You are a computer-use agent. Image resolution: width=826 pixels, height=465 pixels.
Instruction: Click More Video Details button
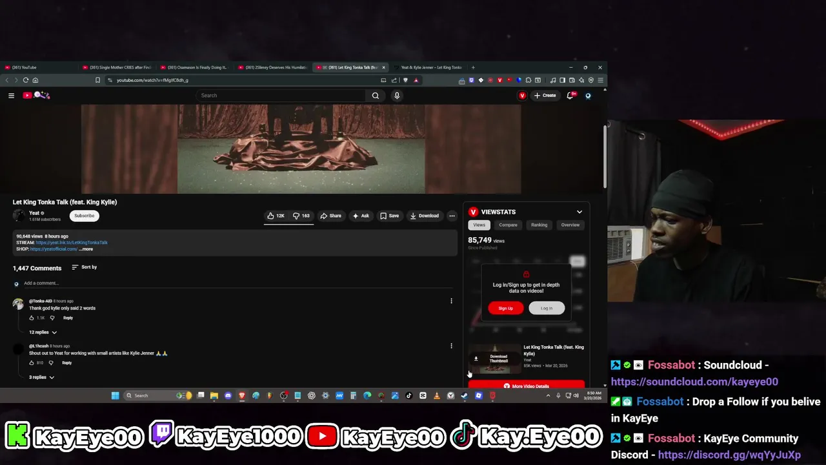pos(527,386)
